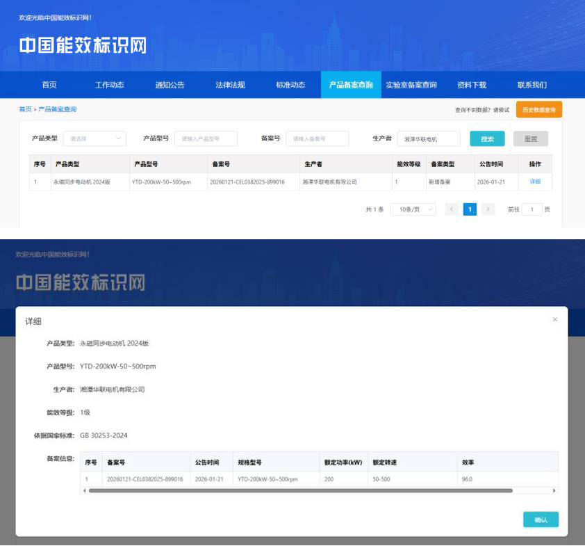585x546 pixels.
Task: Open the orange 历史数据查询 button
Action: coord(539,110)
